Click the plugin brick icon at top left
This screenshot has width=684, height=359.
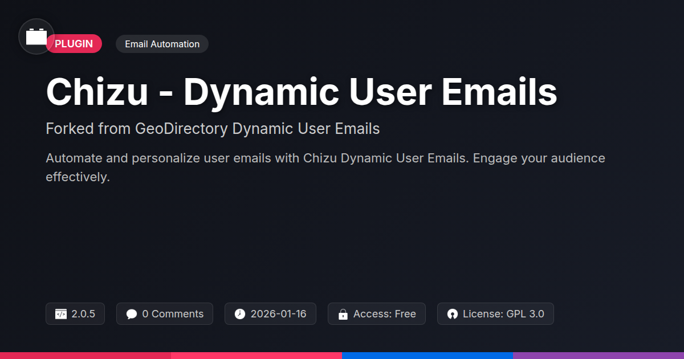(36, 36)
